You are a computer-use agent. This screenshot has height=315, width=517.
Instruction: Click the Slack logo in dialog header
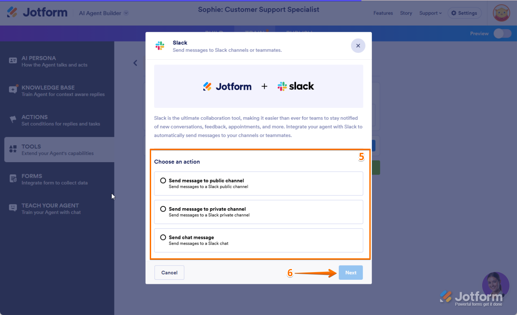(160, 46)
